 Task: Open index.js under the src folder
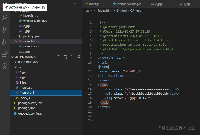coord(46,98)
